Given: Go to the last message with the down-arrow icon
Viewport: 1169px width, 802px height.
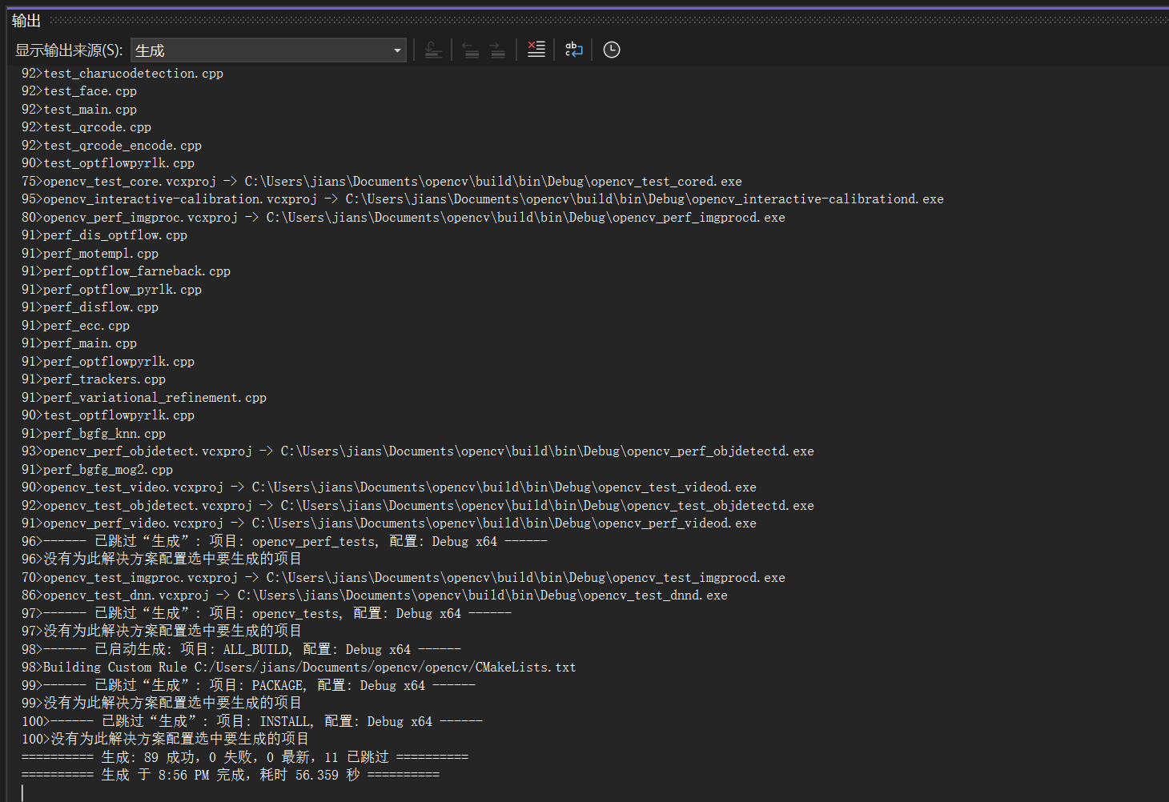Looking at the screenshot, I should click(434, 49).
